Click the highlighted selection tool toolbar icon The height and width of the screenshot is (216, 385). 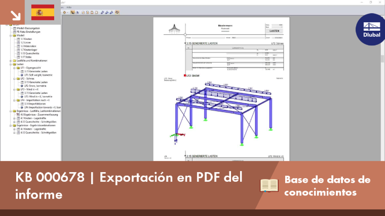[72, 12]
